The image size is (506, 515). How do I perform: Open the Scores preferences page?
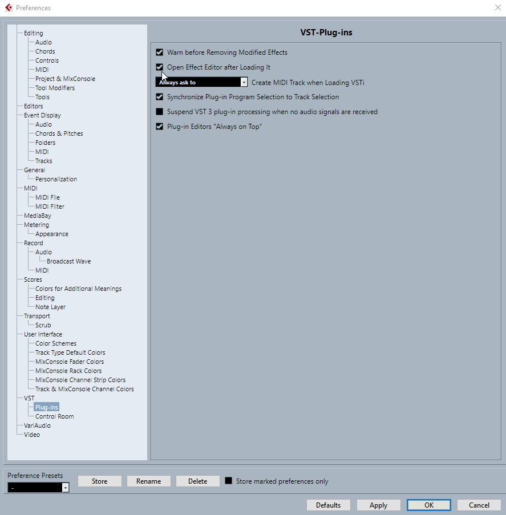pos(33,279)
